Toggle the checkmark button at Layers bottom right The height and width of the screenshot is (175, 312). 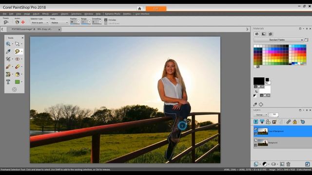307,164
